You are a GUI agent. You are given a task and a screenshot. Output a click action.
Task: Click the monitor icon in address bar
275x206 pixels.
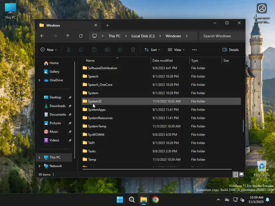tap(95, 36)
